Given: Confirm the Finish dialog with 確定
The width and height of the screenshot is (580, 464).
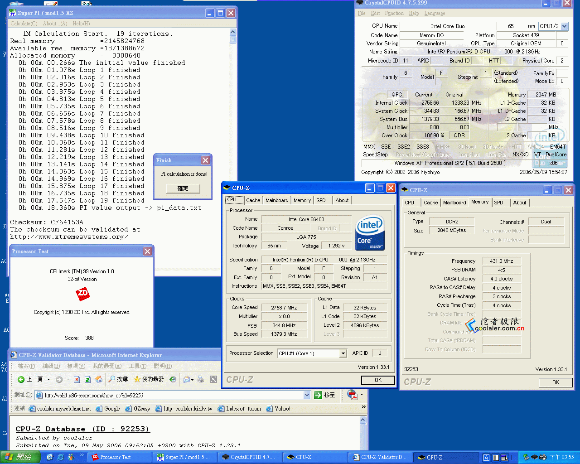Looking at the screenshot, I should 183,188.
